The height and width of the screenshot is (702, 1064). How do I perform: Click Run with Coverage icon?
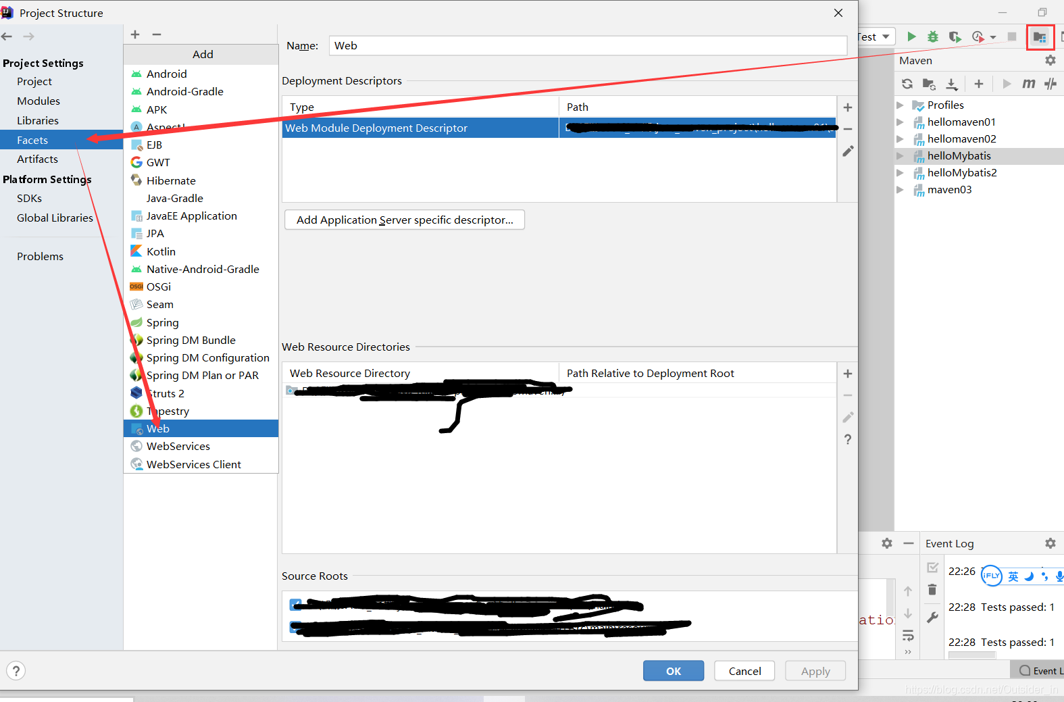955,36
